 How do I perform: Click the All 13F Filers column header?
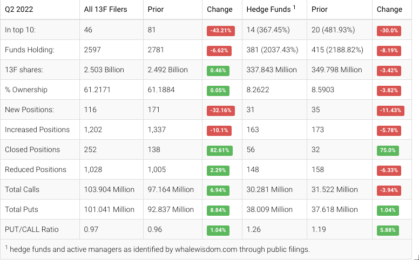click(x=107, y=9)
